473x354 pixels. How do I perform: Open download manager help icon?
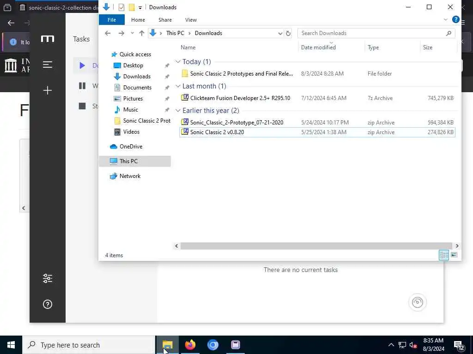[x=48, y=304]
